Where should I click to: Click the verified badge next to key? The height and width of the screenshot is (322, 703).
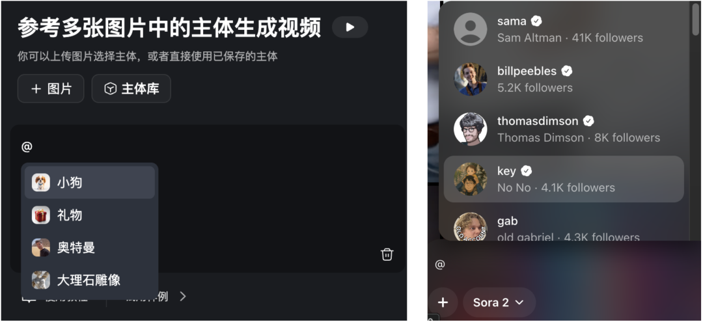click(527, 170)
